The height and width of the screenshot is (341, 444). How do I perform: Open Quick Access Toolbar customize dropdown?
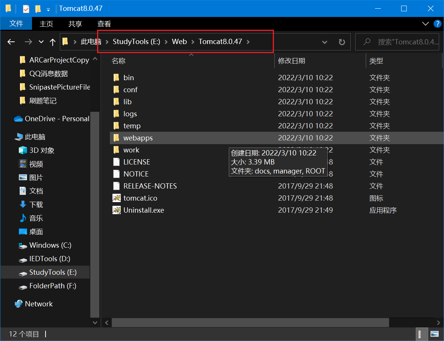coord(48,10)
